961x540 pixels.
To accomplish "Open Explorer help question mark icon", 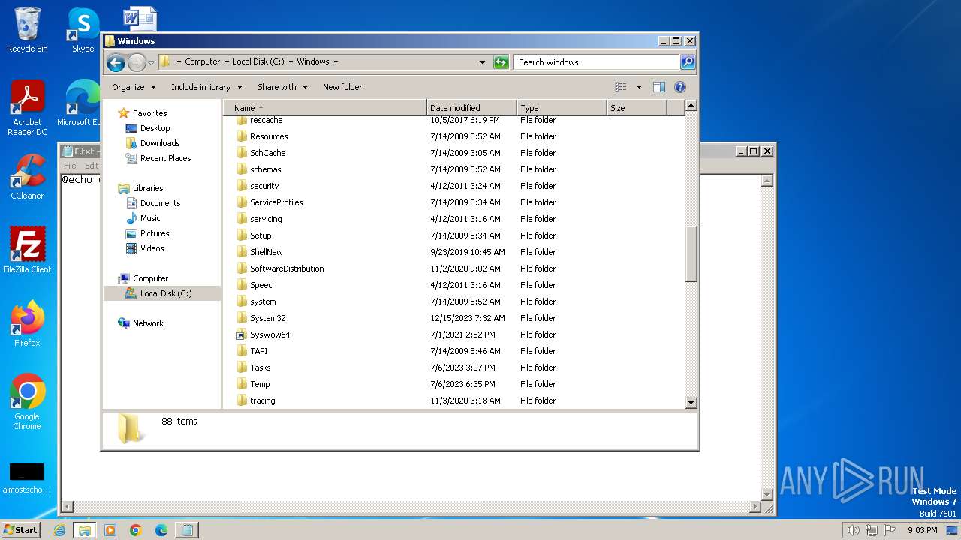I will 680,87.
